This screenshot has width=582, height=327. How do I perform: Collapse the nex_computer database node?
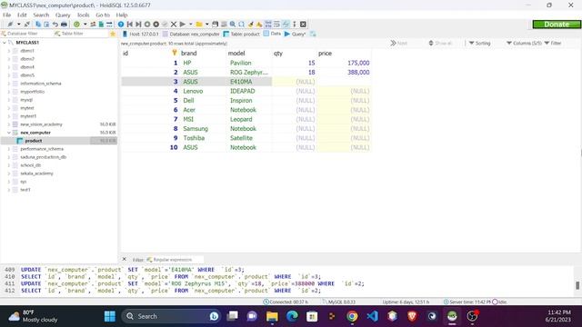(x=9, y=133)
